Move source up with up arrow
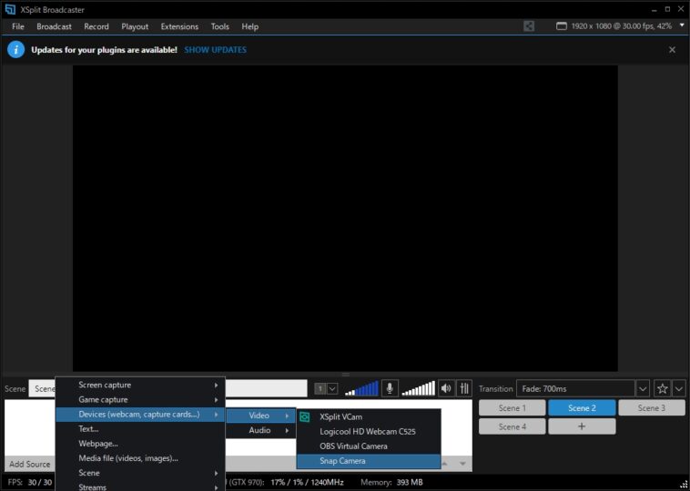 click(445, 464)
